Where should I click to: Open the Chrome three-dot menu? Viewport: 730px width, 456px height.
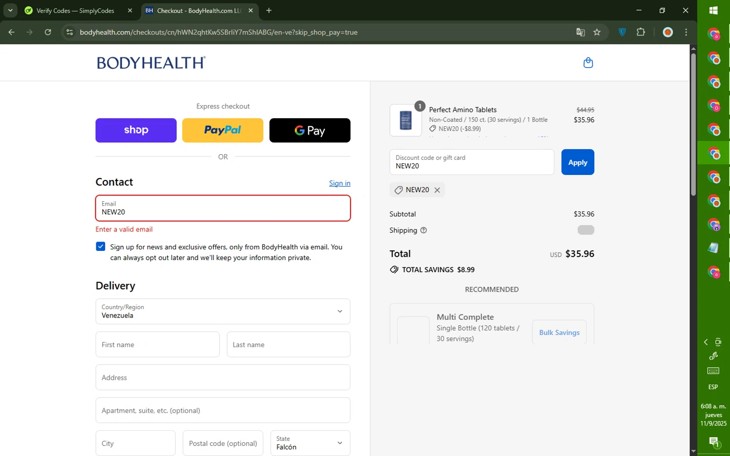pyautogui.click(x=686, y=32)
